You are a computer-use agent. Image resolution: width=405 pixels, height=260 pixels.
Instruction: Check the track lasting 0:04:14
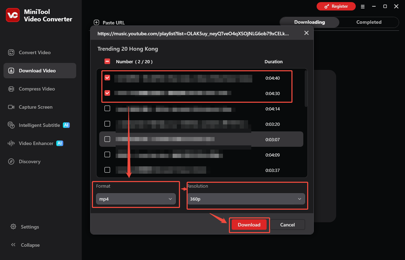[107, 108]
